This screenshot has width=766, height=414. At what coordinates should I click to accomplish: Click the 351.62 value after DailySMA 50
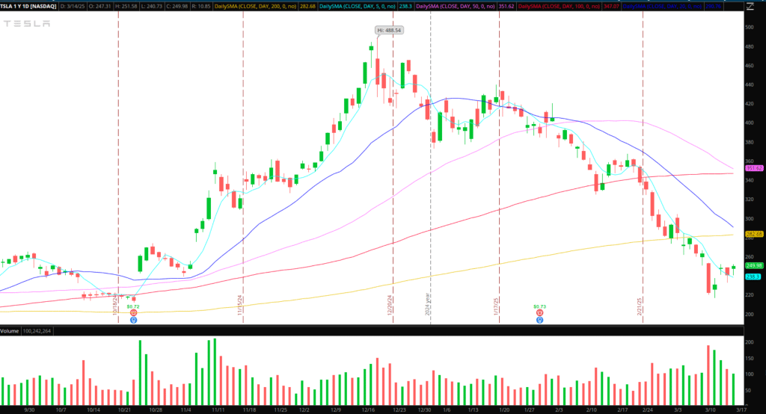(x=506, y=6)
